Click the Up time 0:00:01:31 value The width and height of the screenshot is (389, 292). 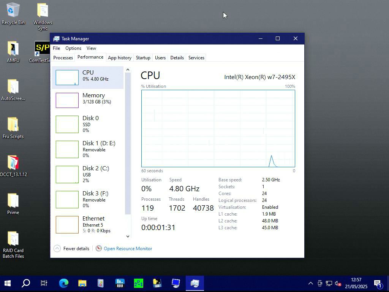(158, 227)
